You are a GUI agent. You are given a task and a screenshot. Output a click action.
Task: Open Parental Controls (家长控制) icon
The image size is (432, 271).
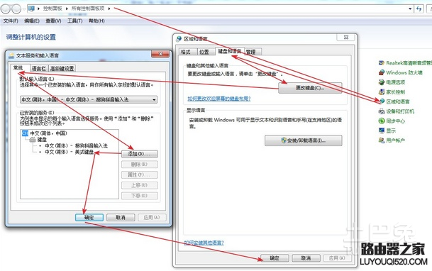[382, 92]
